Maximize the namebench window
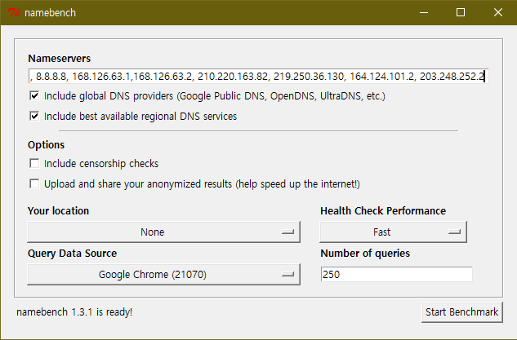This screenshot has width=517, height=340. pos(461,12)
